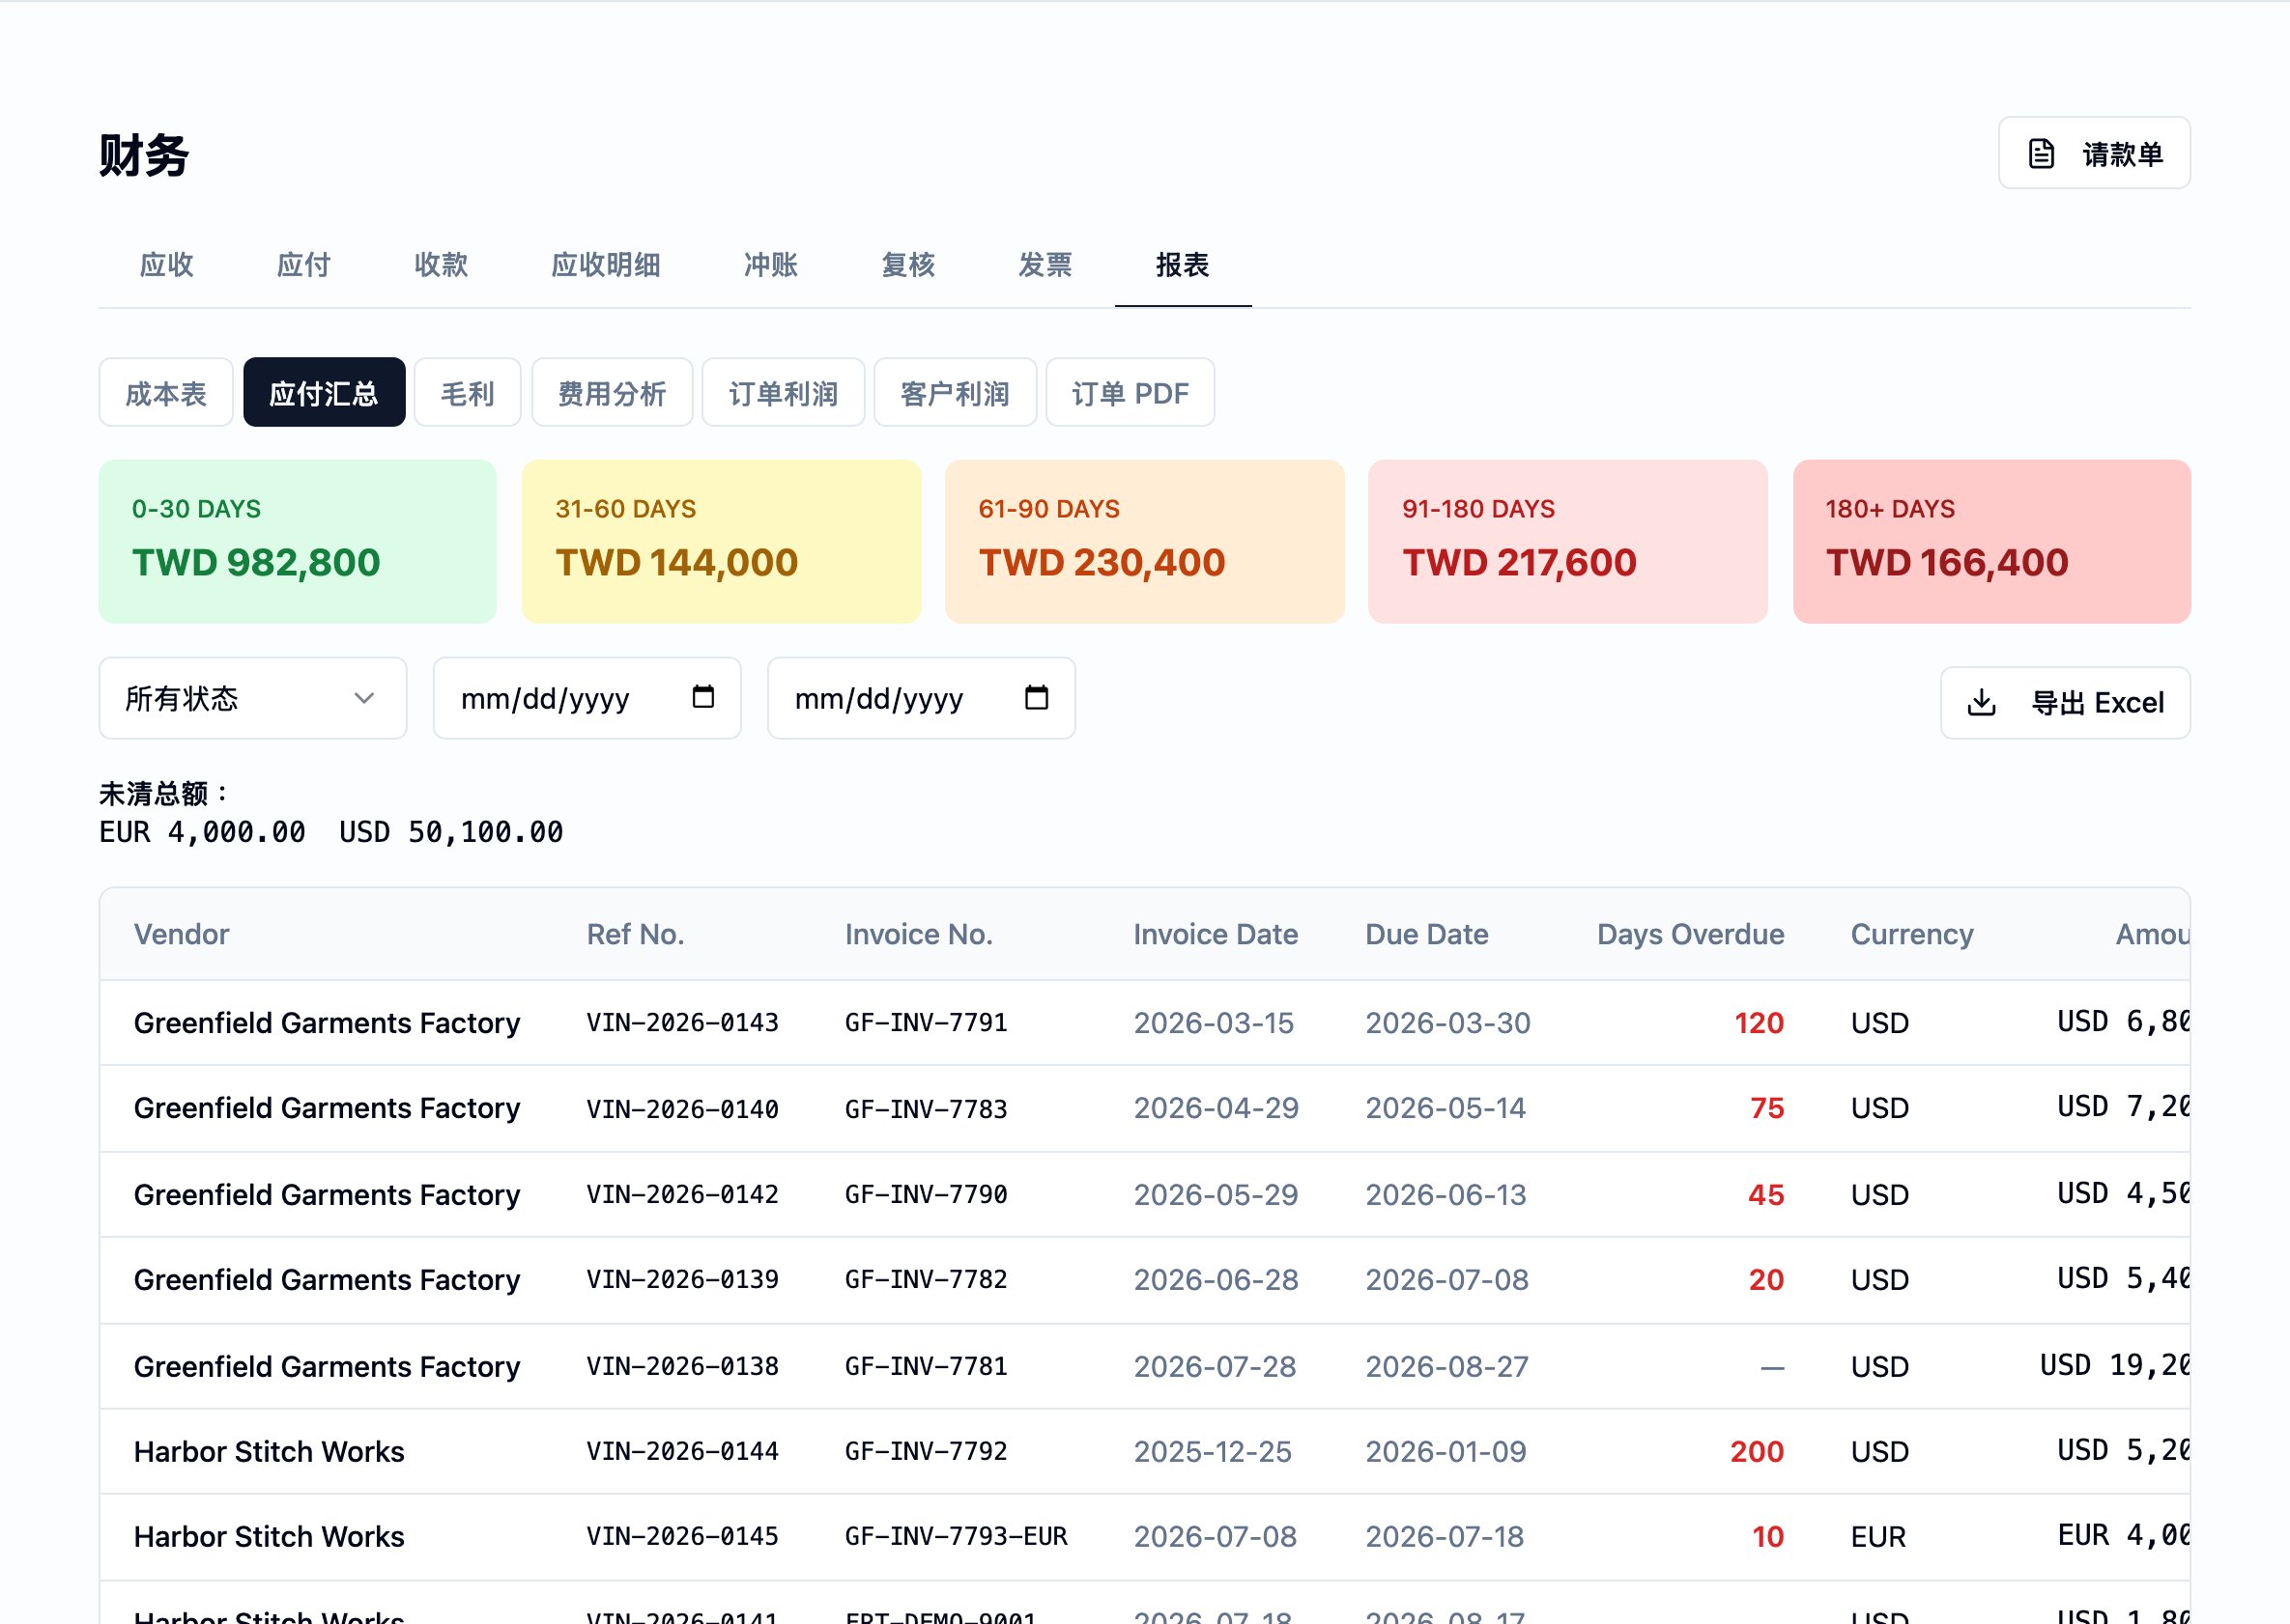
Task: Click the EUR currency cell
Action: 1877,1537
